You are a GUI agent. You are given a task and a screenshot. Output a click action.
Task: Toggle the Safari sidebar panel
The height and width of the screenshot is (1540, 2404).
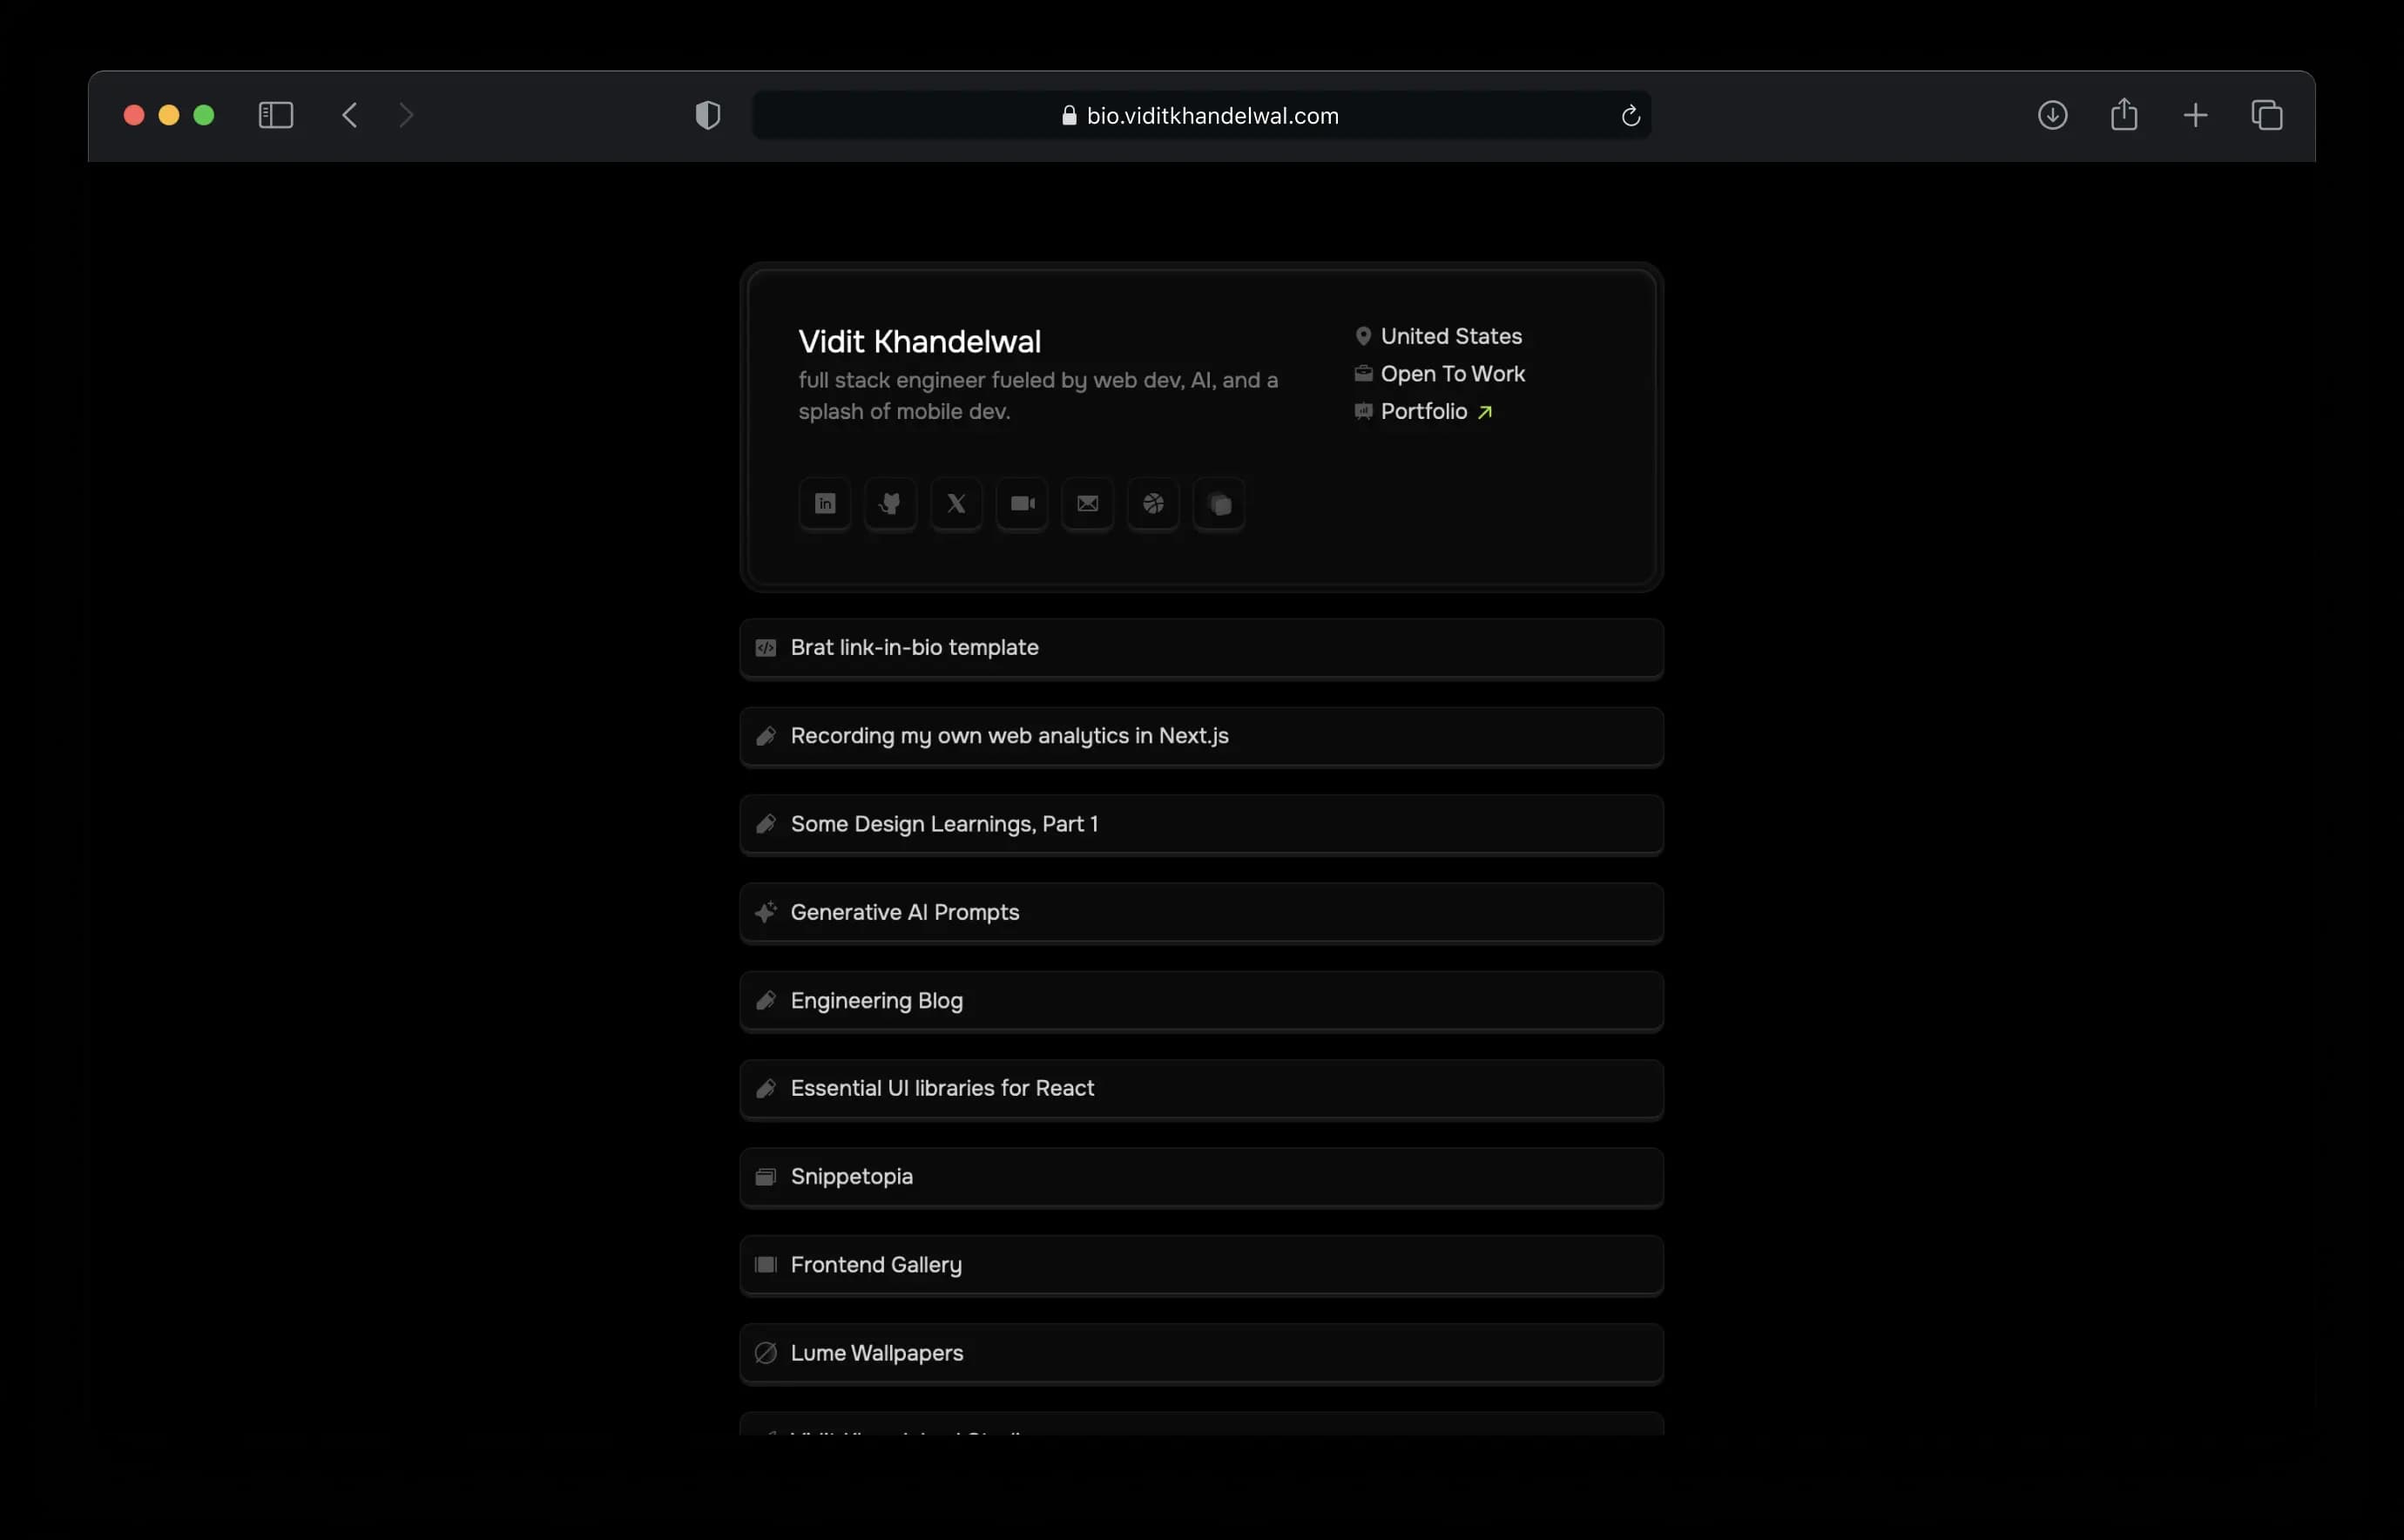point(276,115)
